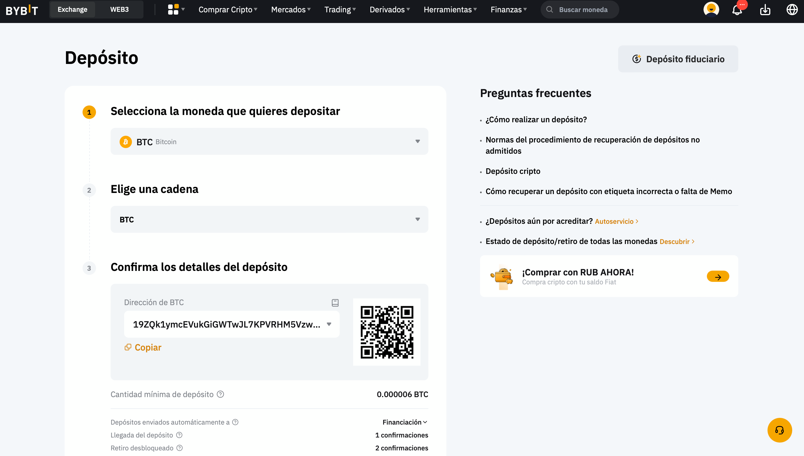Open the Descubrir link

(x=677, y=241)
